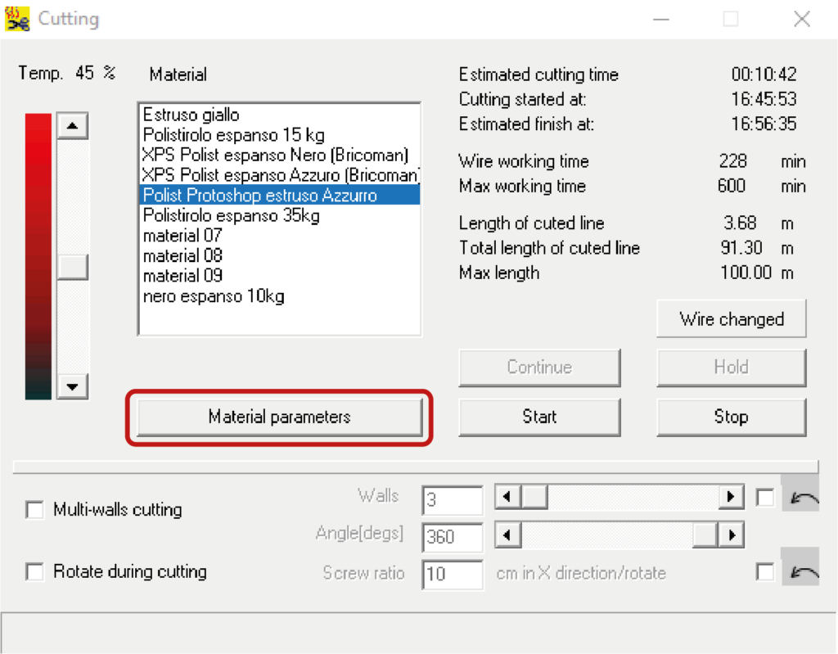Click the Total length value 91.30
The height and width of the screenshot is (654, 838).
(x=741, y=247)
